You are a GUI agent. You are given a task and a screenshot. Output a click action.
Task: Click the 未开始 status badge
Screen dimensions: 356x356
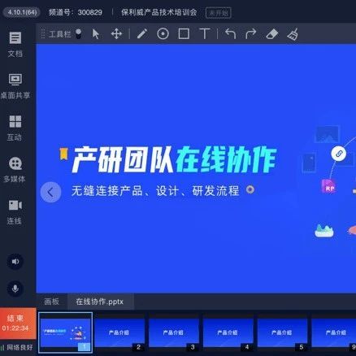pyautogui.click(x=219, y=12)
